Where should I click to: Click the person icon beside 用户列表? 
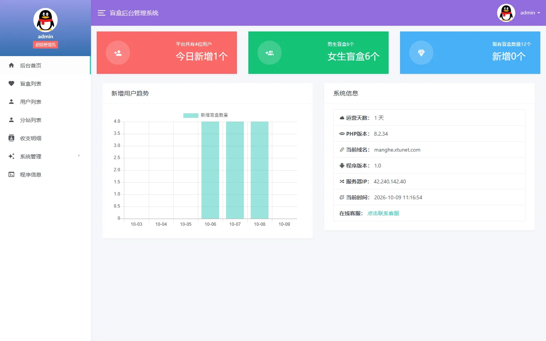click(x=11, y=102)
